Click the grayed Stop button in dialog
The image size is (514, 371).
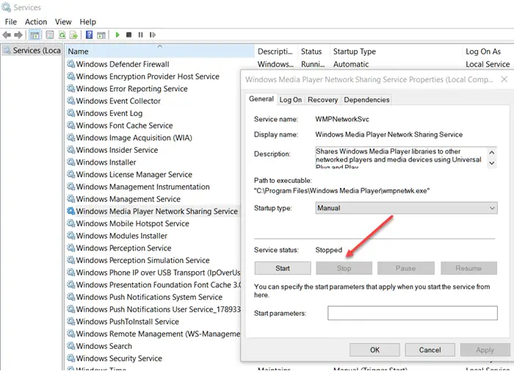(x=344, y=268)
